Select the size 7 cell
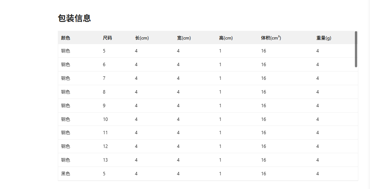372x189 pixels. coord(104,78)
